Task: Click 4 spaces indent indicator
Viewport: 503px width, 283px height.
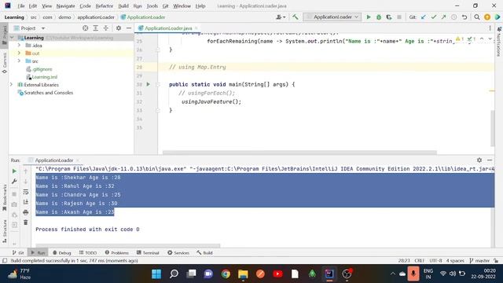Action: click(x=455, y=260)
